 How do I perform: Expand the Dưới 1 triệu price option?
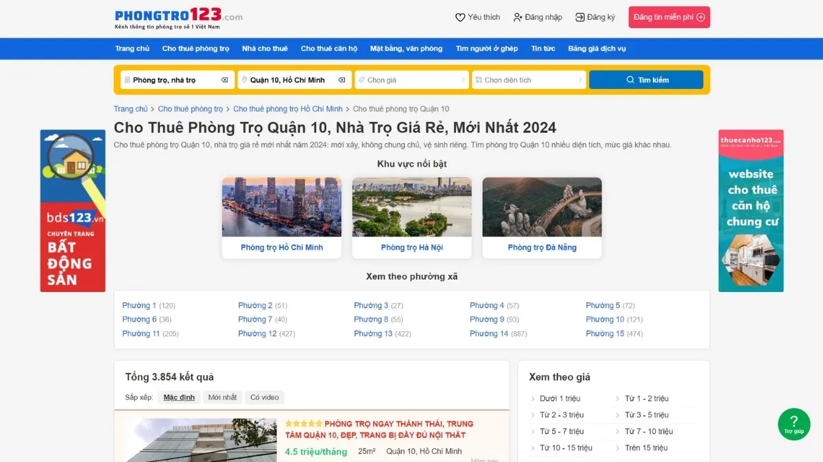tap(562, 398)
